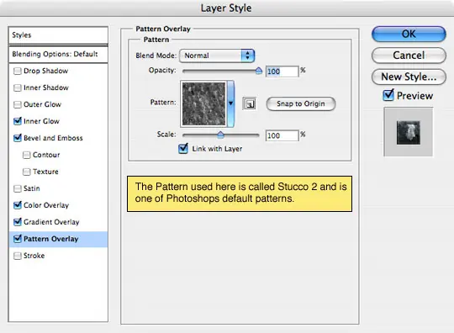Click the New Style... button

409,77
